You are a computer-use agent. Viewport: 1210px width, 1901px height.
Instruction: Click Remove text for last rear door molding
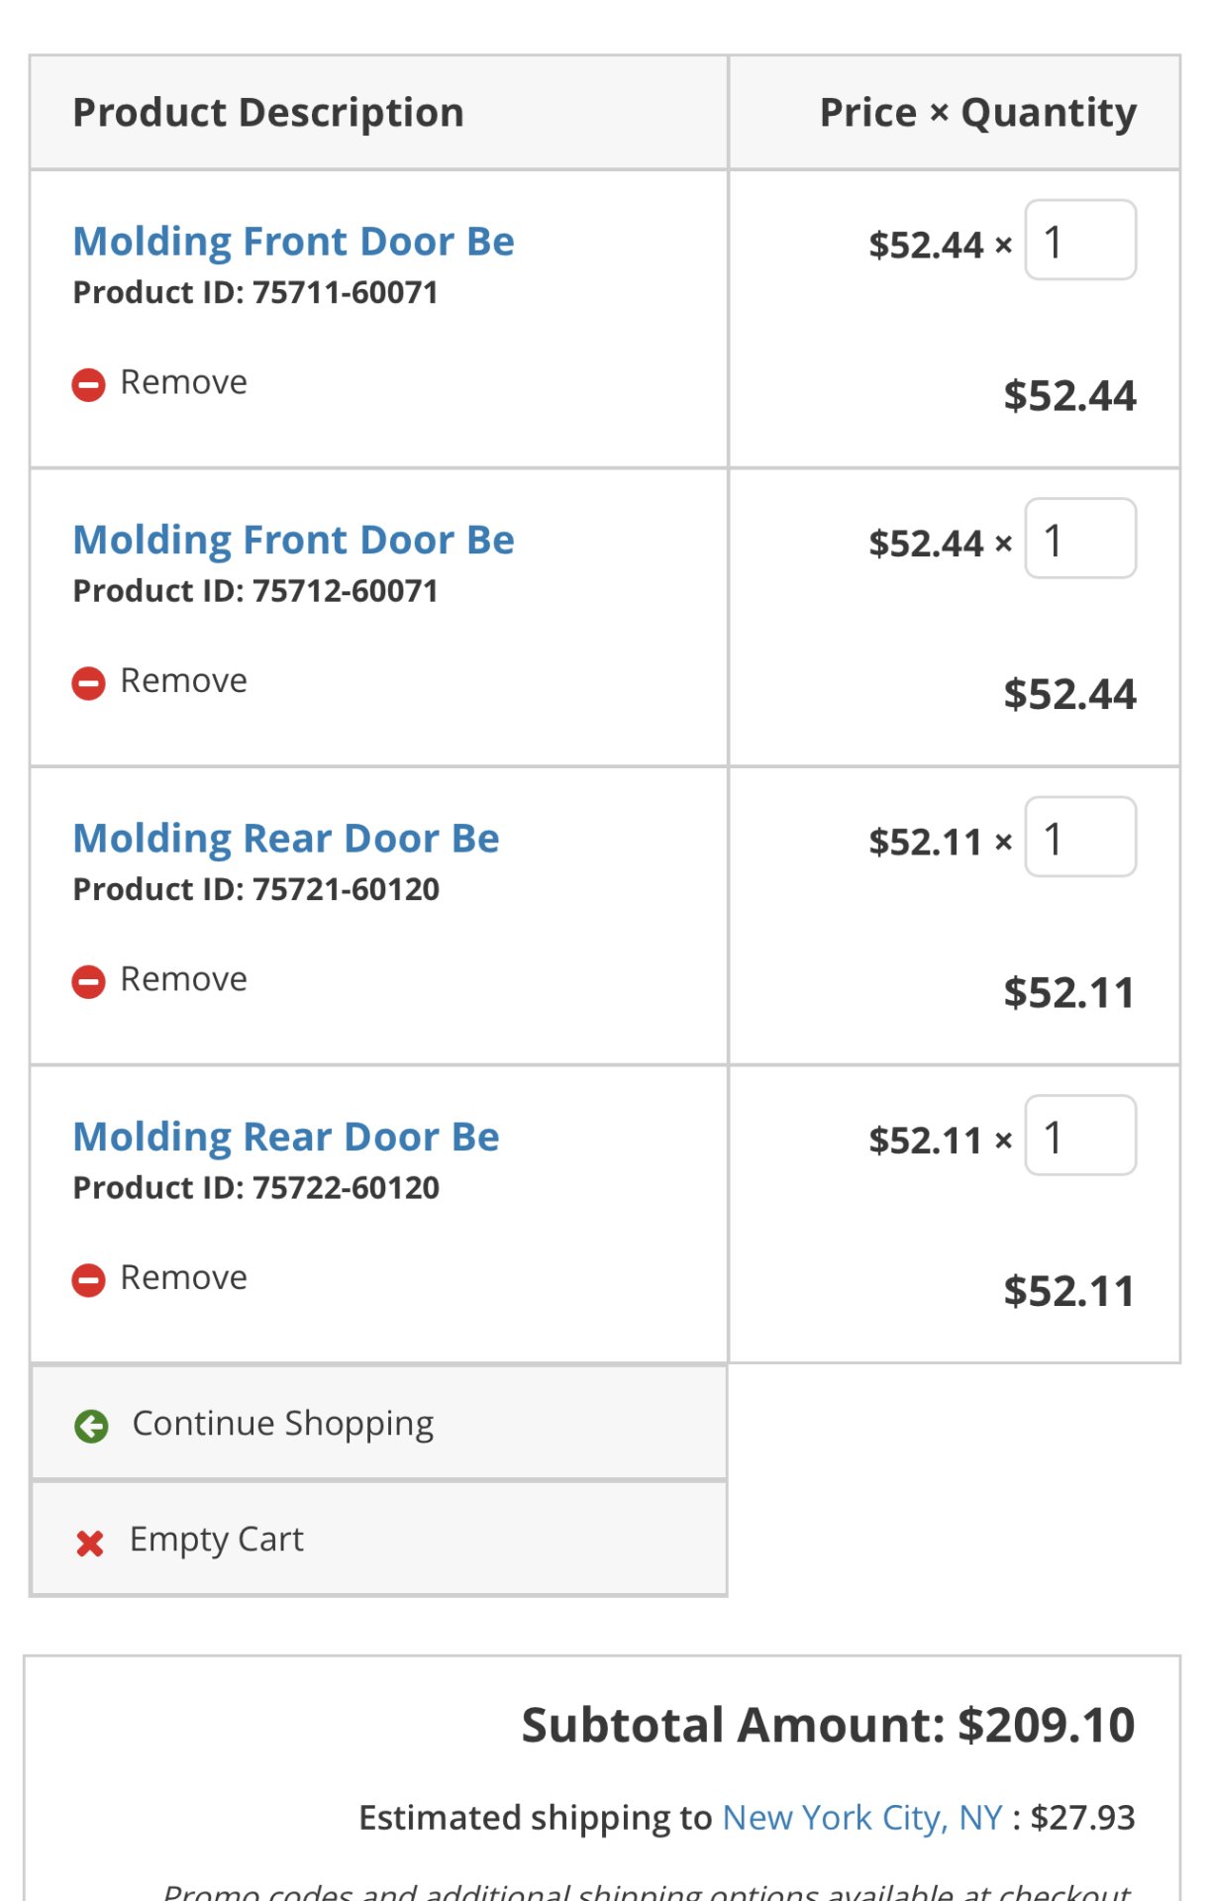(x=184, y=1278)
